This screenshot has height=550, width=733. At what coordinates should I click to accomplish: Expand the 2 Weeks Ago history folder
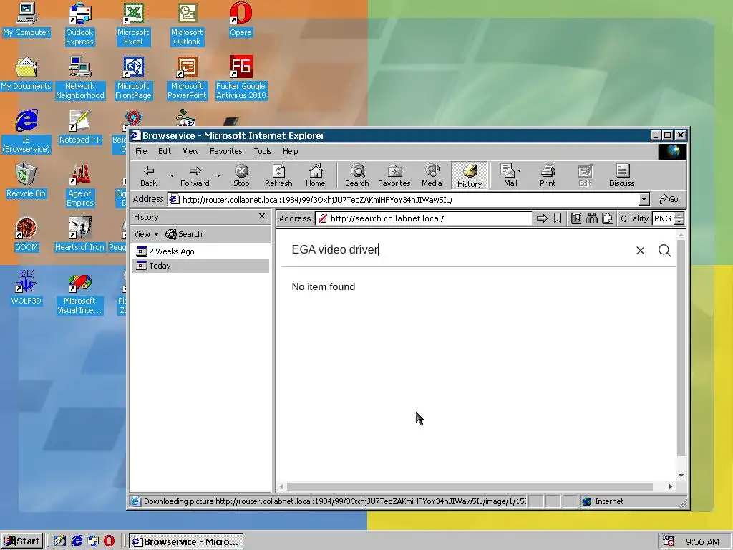tap(165, 251)
